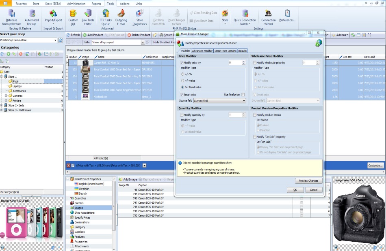Click the refresh icon beside the shop selector
This screenshot has height=251, width=386.
pyautogui.click(x=60, y=40)
